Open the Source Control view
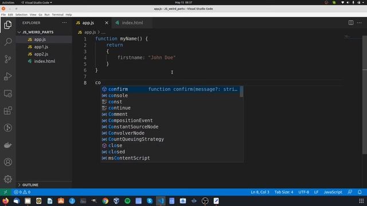 point(7,59)
